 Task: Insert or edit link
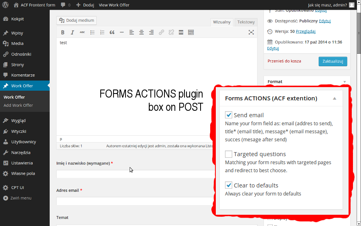(x=161, y=33)
